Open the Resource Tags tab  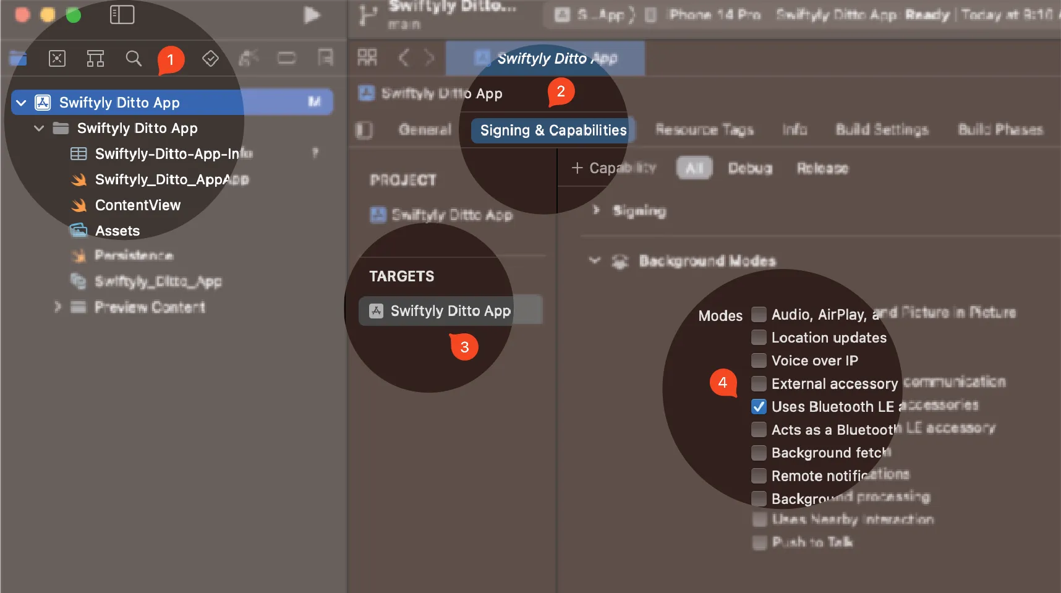704,130
